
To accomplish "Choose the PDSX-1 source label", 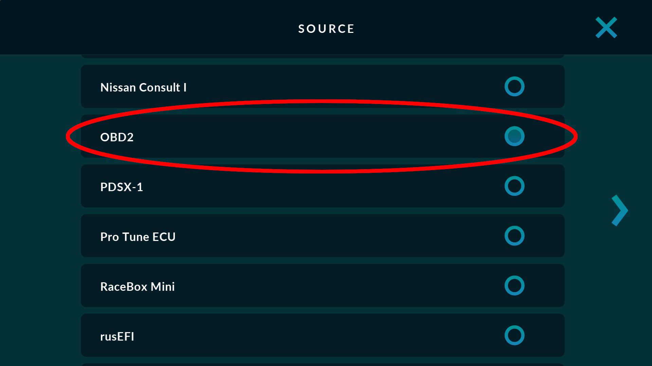I will 122,187.
